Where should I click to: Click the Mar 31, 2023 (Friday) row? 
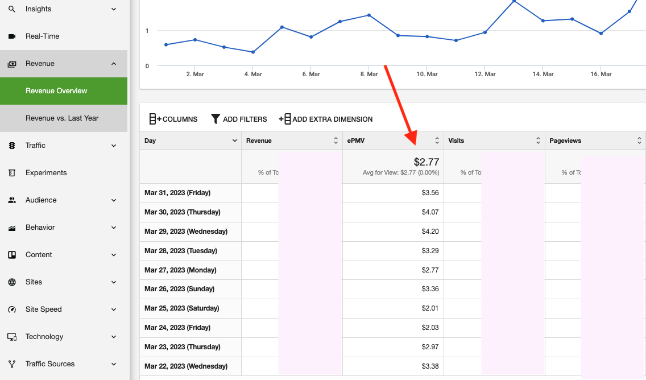coord(392,193)
